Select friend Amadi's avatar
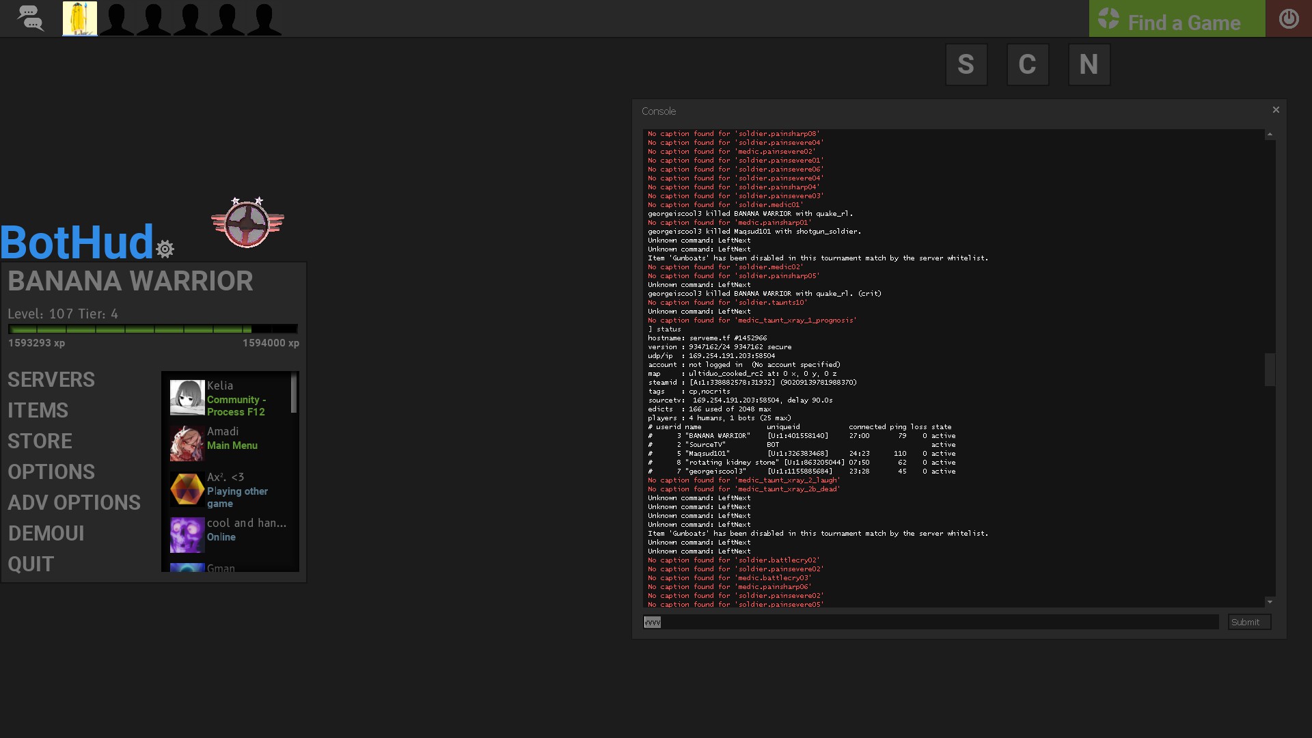1312x738 pixels. 187,443
